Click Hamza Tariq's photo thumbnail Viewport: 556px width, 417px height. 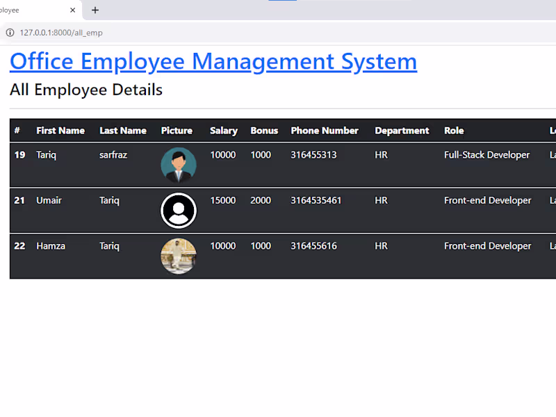[x=179, y=256]
